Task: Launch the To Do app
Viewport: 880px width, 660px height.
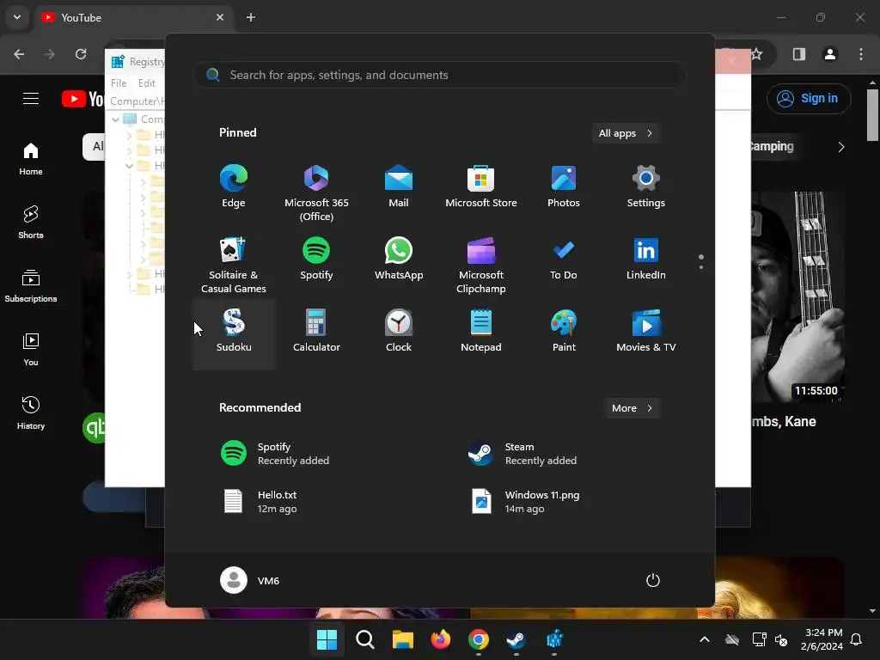Action: tap(564, 259)
